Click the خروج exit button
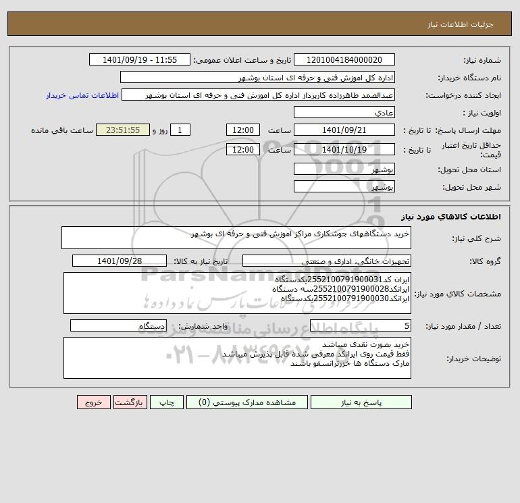520x503 pixels. [x=93, y=402]
